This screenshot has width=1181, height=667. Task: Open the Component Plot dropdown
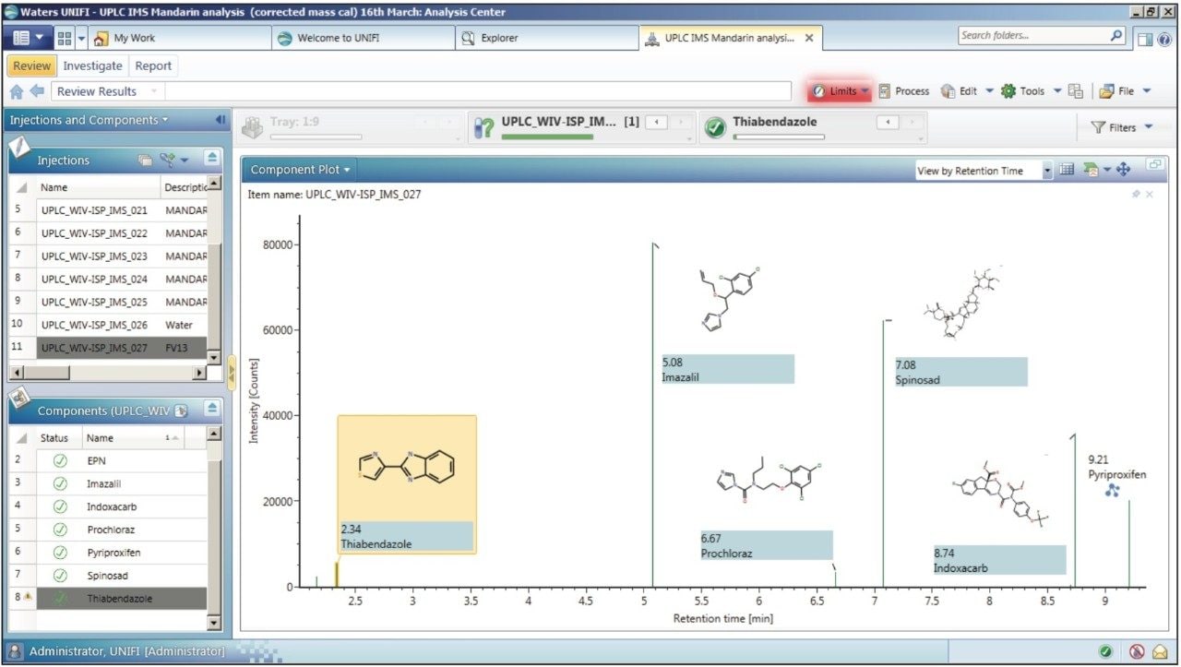tap(300, 170)
